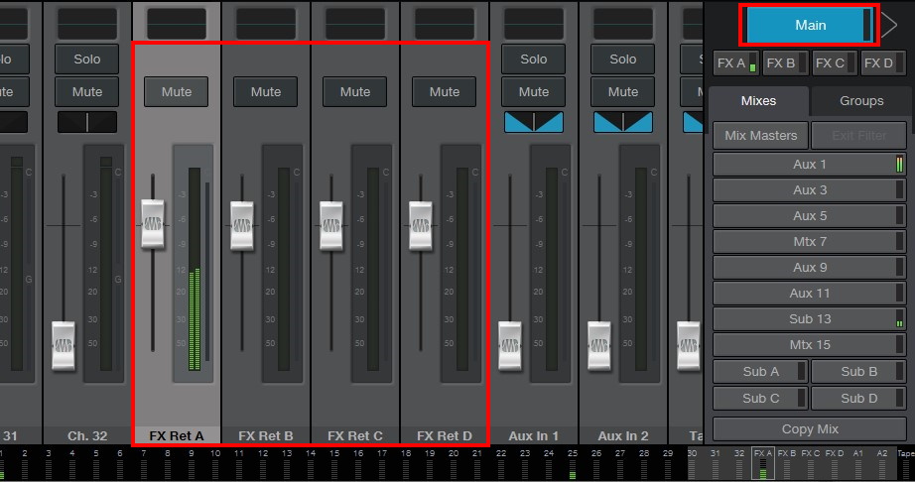Click the Mix Masters button
This screenshot has height=482, width=915.
[760, 135]
